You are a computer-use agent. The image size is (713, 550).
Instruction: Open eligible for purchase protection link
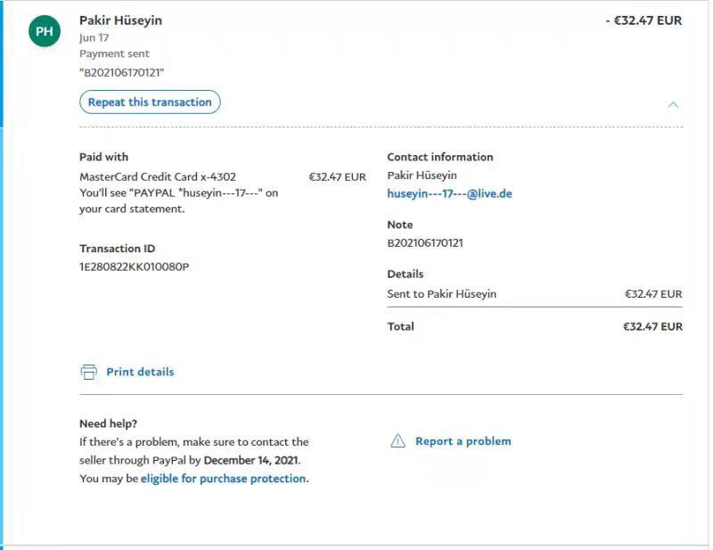pos(224,479)
